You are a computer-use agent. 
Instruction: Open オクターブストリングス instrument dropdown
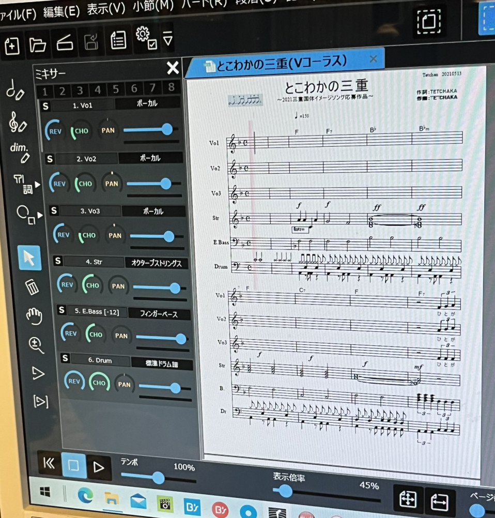point(156,263)
